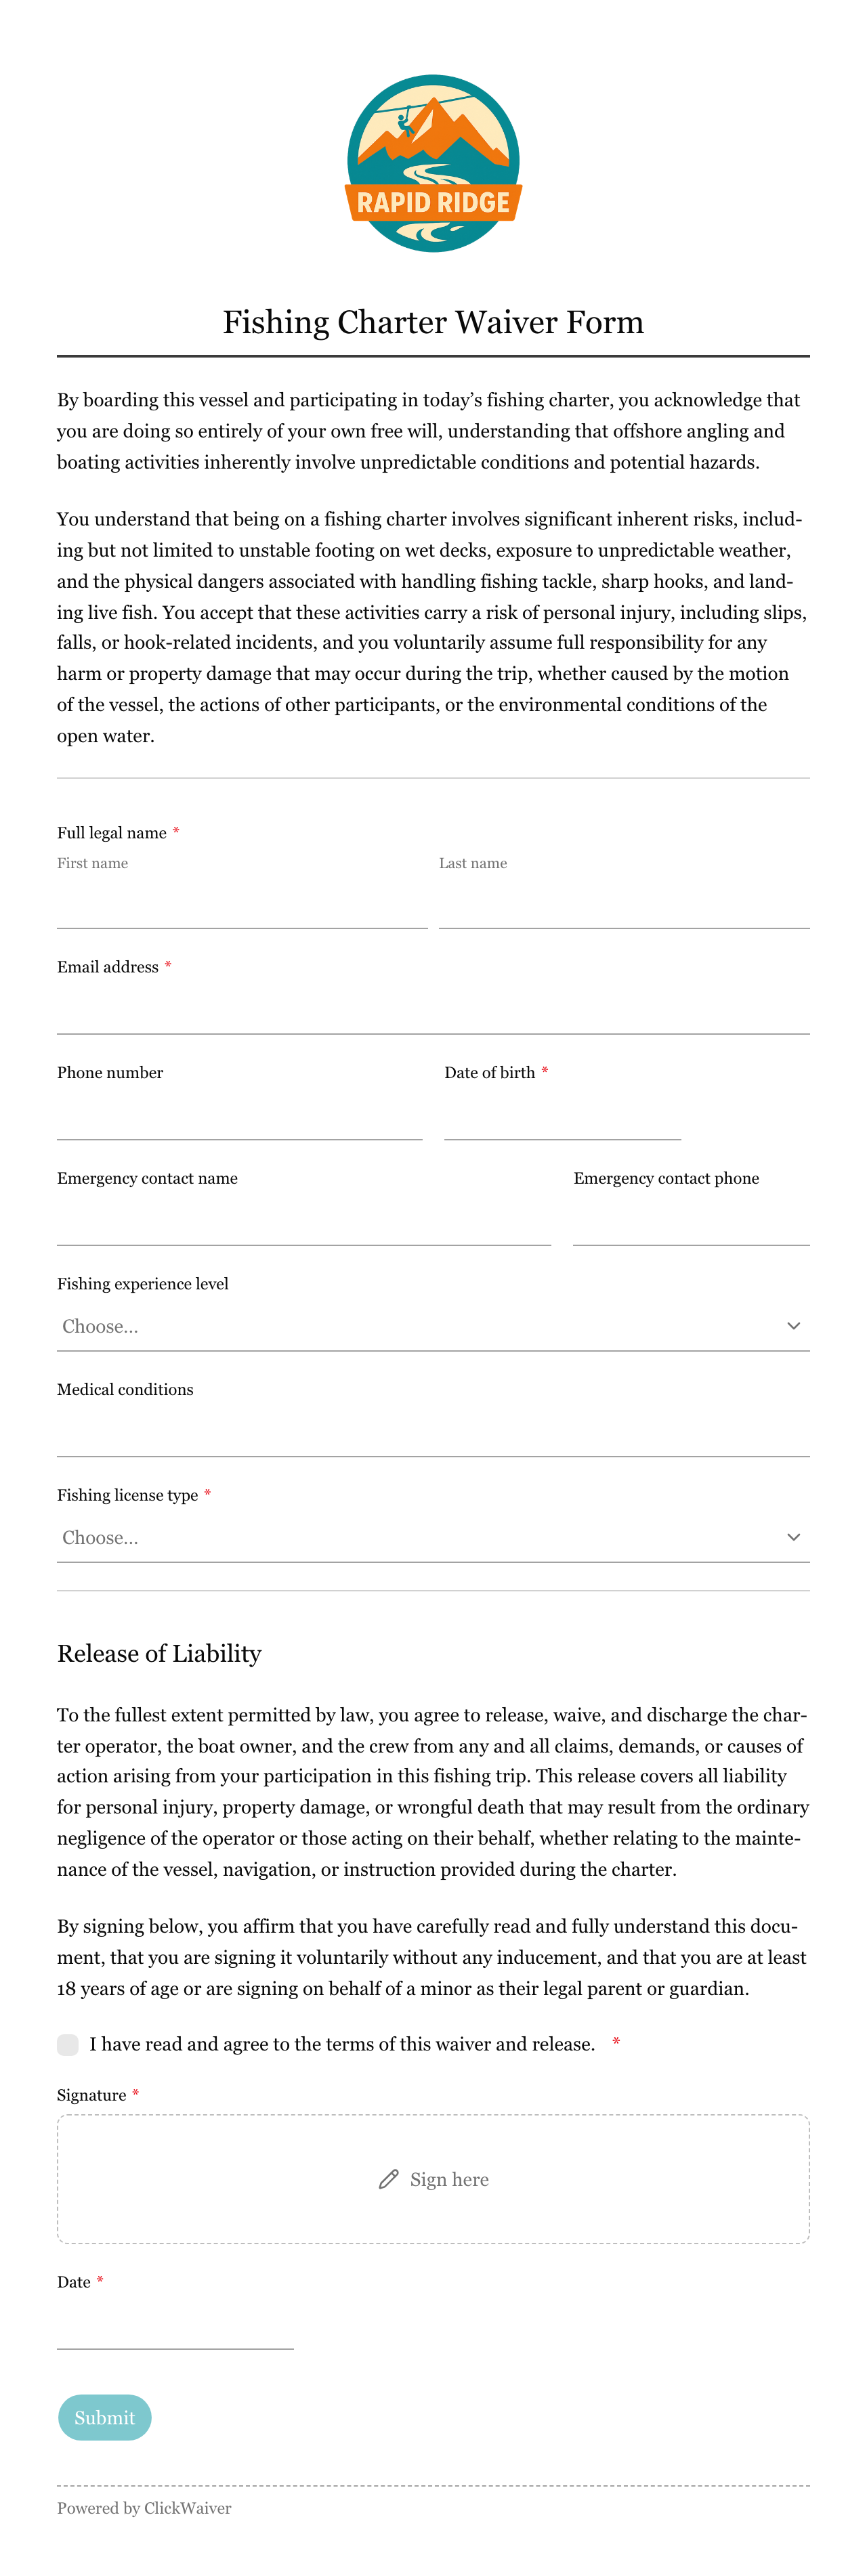Open the Fishing experience level dropdown
This screenshot has height=2576, width=867.
point(433,1326)
